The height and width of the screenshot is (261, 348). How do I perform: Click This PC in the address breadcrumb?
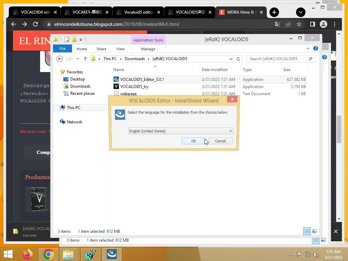tap(110, 59)
